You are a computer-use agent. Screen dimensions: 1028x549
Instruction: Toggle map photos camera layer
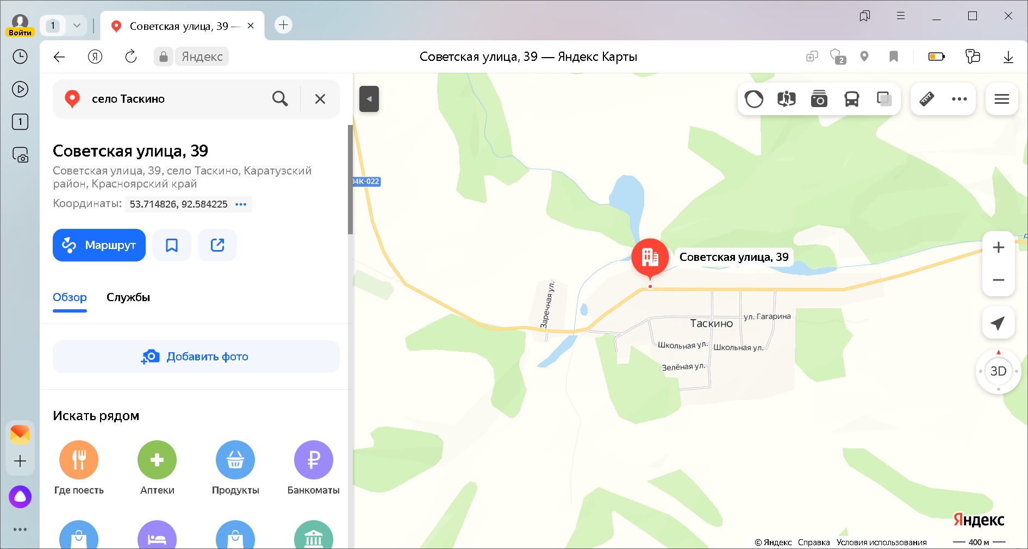[819, 99]
